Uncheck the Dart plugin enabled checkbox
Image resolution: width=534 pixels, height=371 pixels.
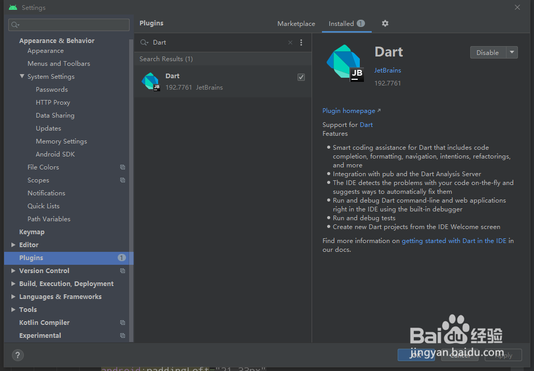coord(301,77)
